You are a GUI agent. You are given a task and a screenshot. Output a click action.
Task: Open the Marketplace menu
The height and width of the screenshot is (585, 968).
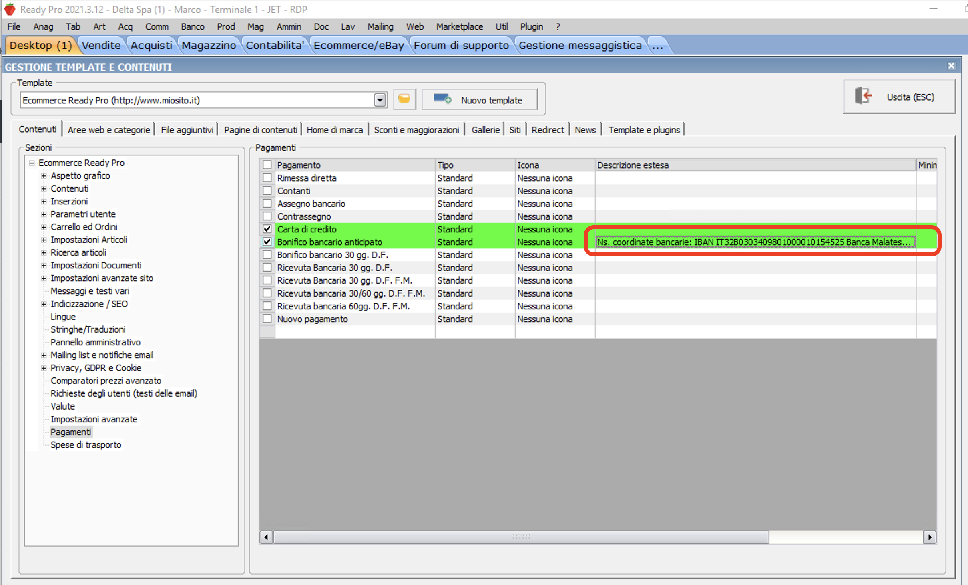coord(459,27)
